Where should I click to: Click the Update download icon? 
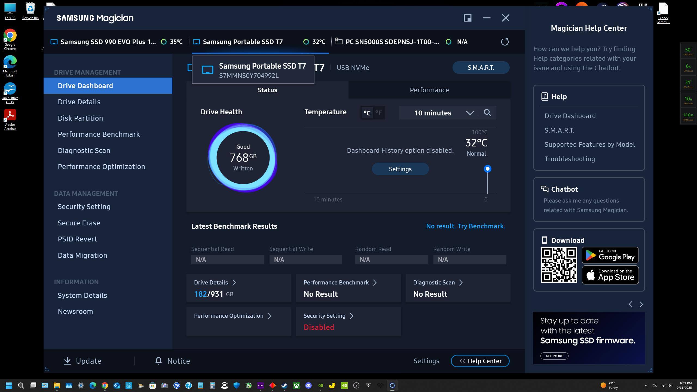tap(67, 361)
